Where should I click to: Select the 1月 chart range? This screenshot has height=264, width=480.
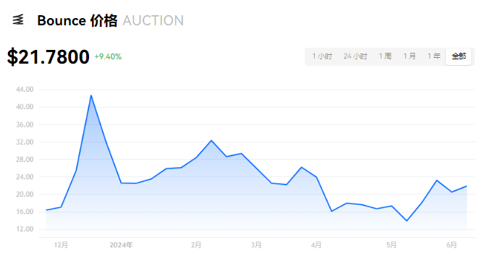click(409, 56)
